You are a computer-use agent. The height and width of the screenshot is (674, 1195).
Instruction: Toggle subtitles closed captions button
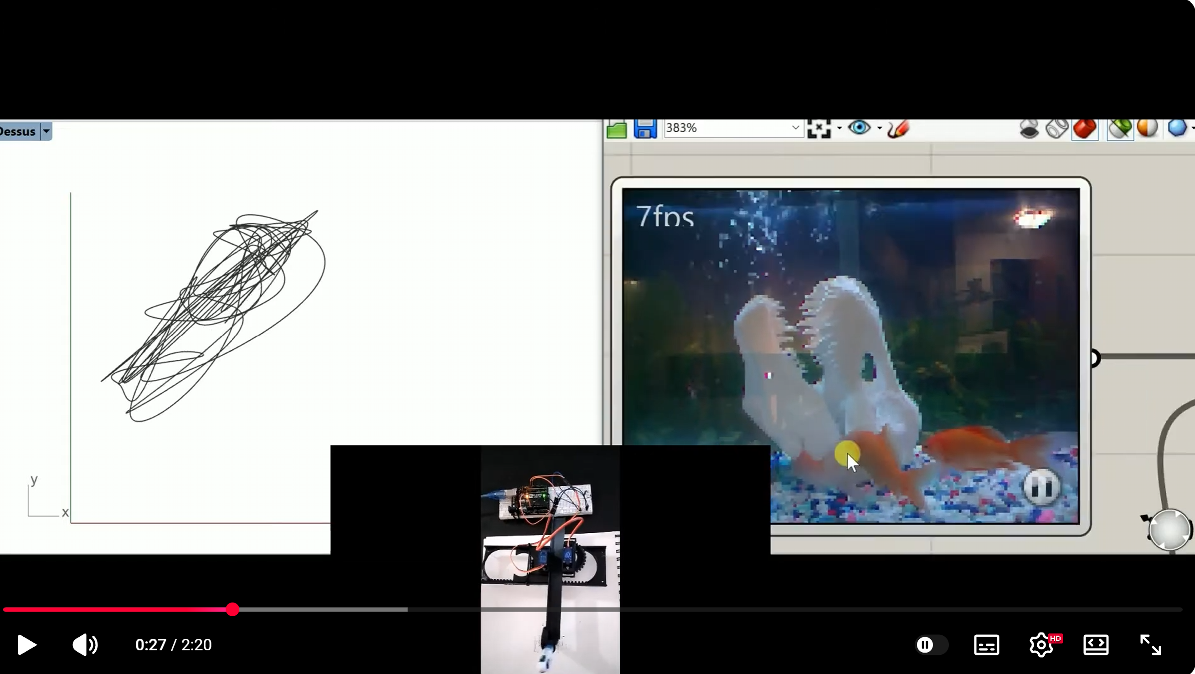(x=986, y=645)
